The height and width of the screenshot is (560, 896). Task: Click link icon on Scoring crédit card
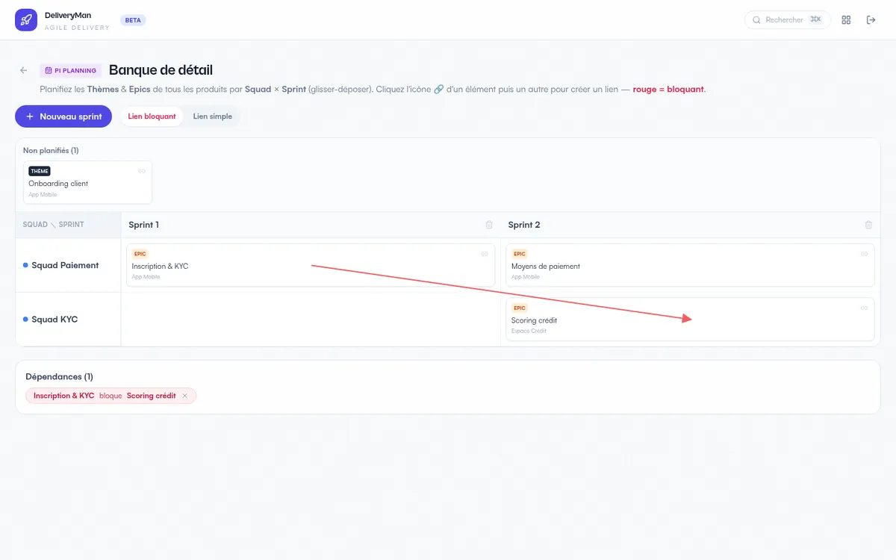pos(864,308)
